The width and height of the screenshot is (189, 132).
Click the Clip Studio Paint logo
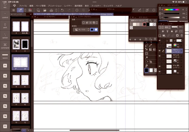click(x=14, y=6)
